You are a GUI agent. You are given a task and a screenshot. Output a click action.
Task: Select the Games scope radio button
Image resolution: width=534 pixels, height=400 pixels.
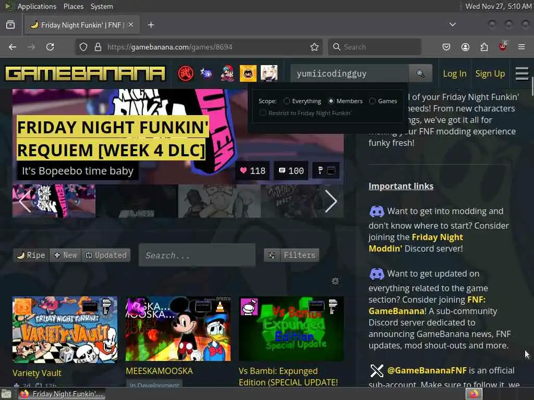point(372,101)
